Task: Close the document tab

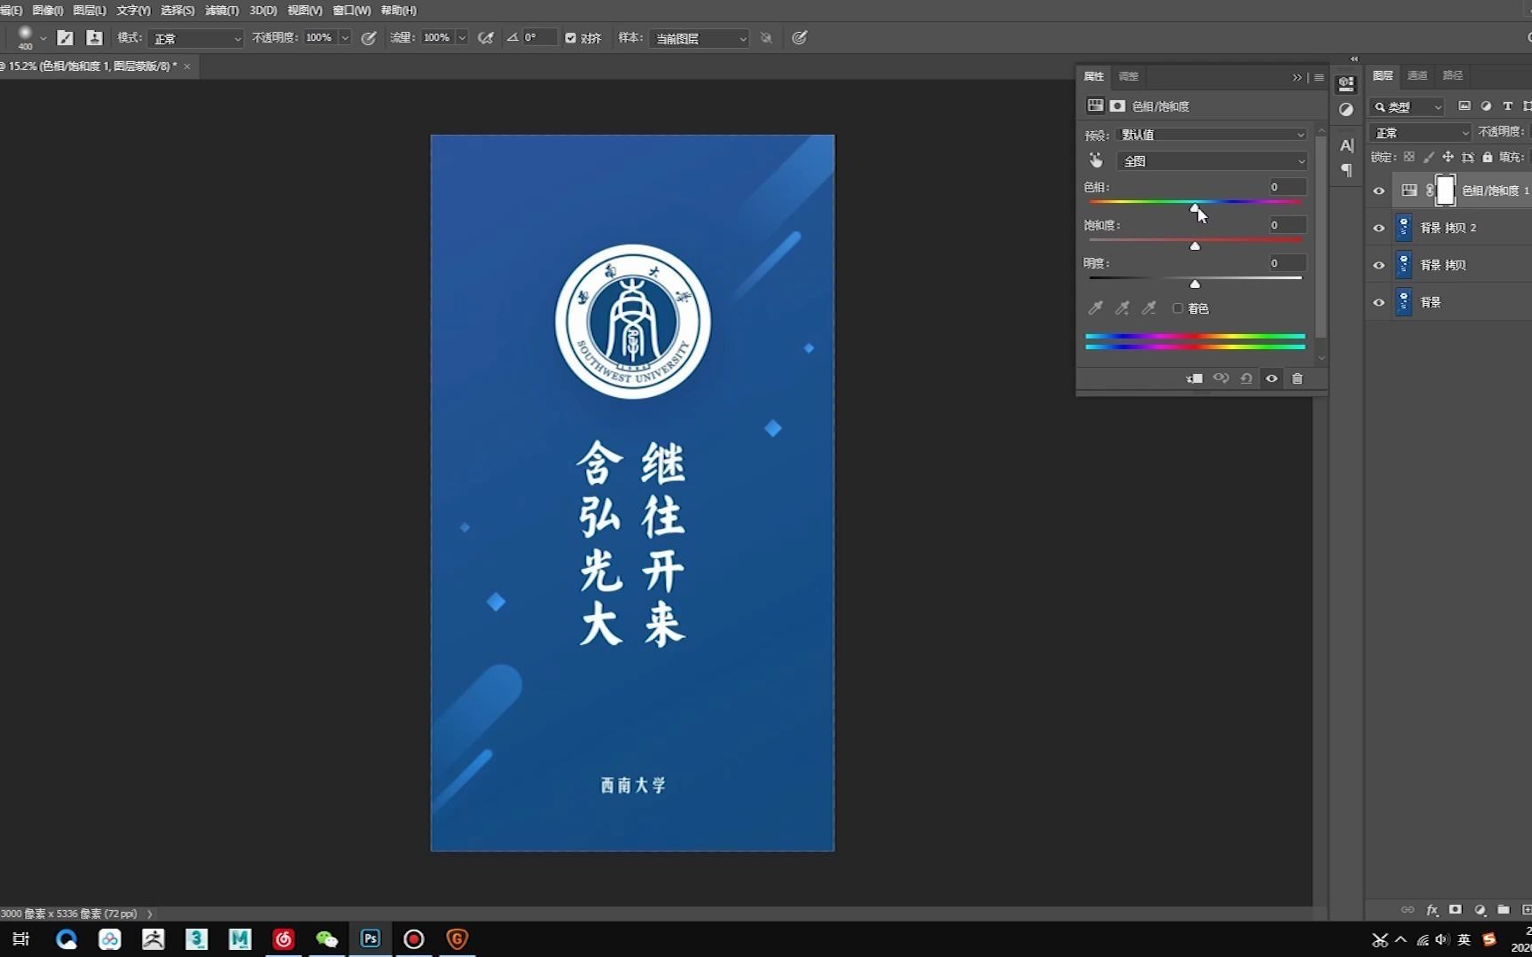Action: point(187,66)
